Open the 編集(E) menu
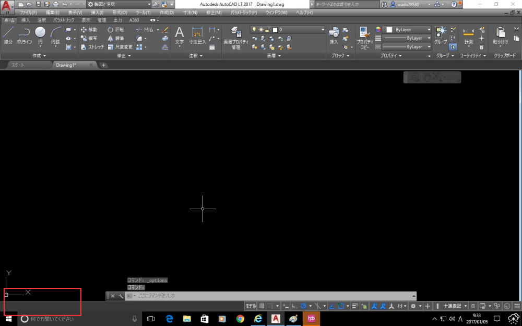 tap(52, 13)
